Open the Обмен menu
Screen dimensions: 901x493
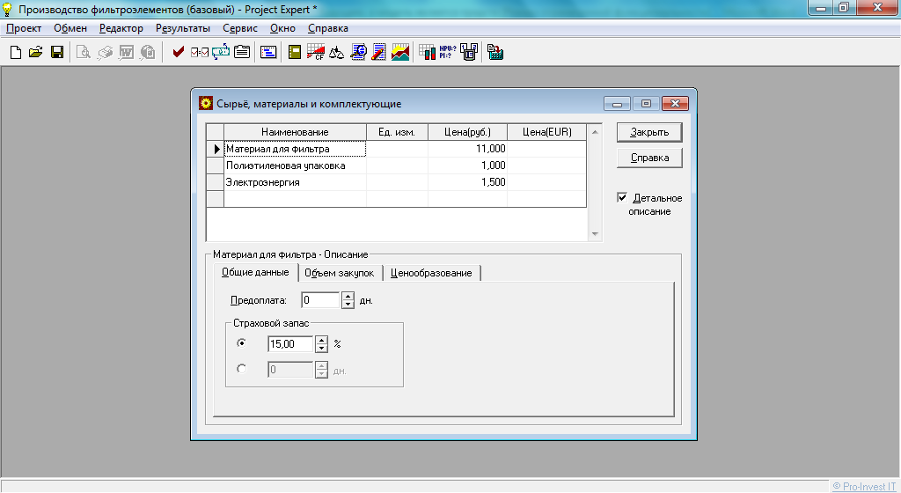[70, 28]
